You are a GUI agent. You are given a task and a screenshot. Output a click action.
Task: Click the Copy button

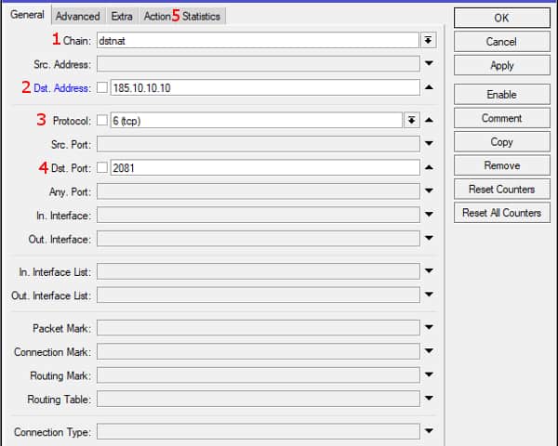click(x=502, y=142)
